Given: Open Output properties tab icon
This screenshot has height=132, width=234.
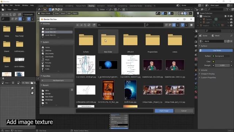Looking at the screenshot, I should pyautogui.click(x=196, y=46).
